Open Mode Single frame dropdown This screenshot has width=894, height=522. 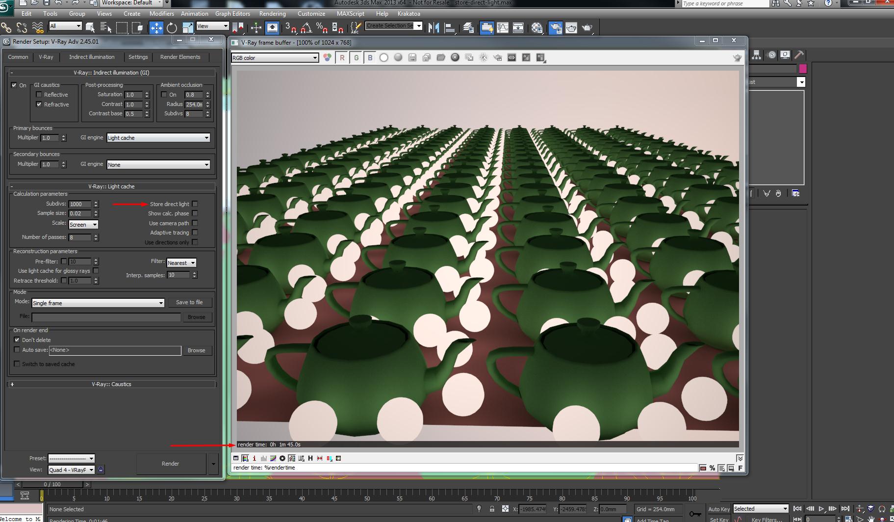[98, 303]
